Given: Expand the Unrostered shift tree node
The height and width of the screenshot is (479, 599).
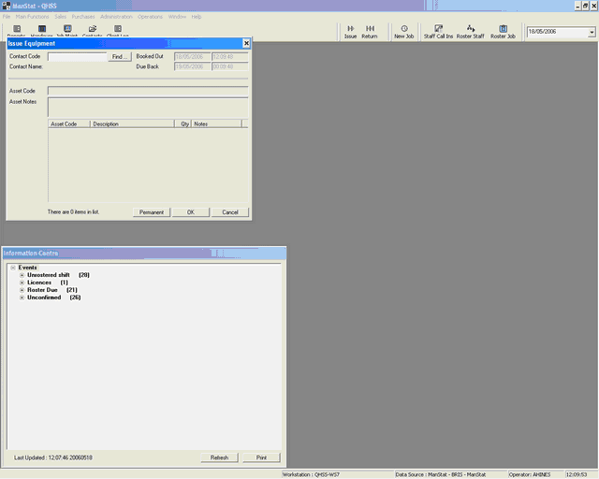Looking at the screenshot, I should pyautogui.click(x=22, y=275).
